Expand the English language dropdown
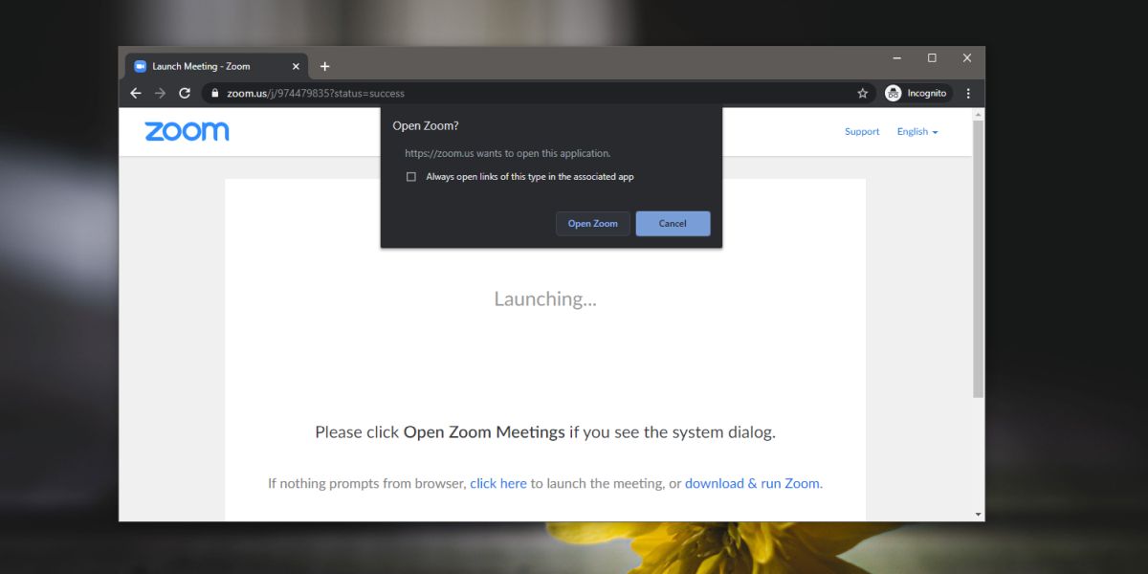Screen dimensions: 1148x574 click(x=917, y=131)
